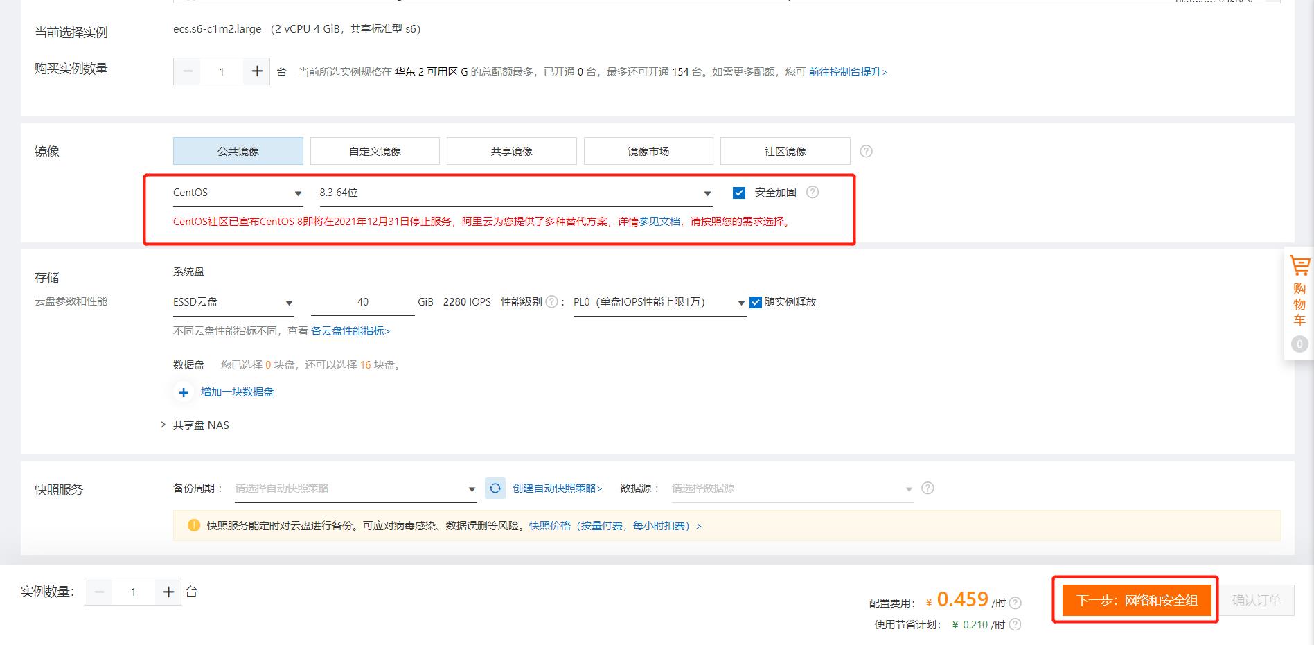
Task: Click the 0.459 configuration price value
Action: [962, 599]
